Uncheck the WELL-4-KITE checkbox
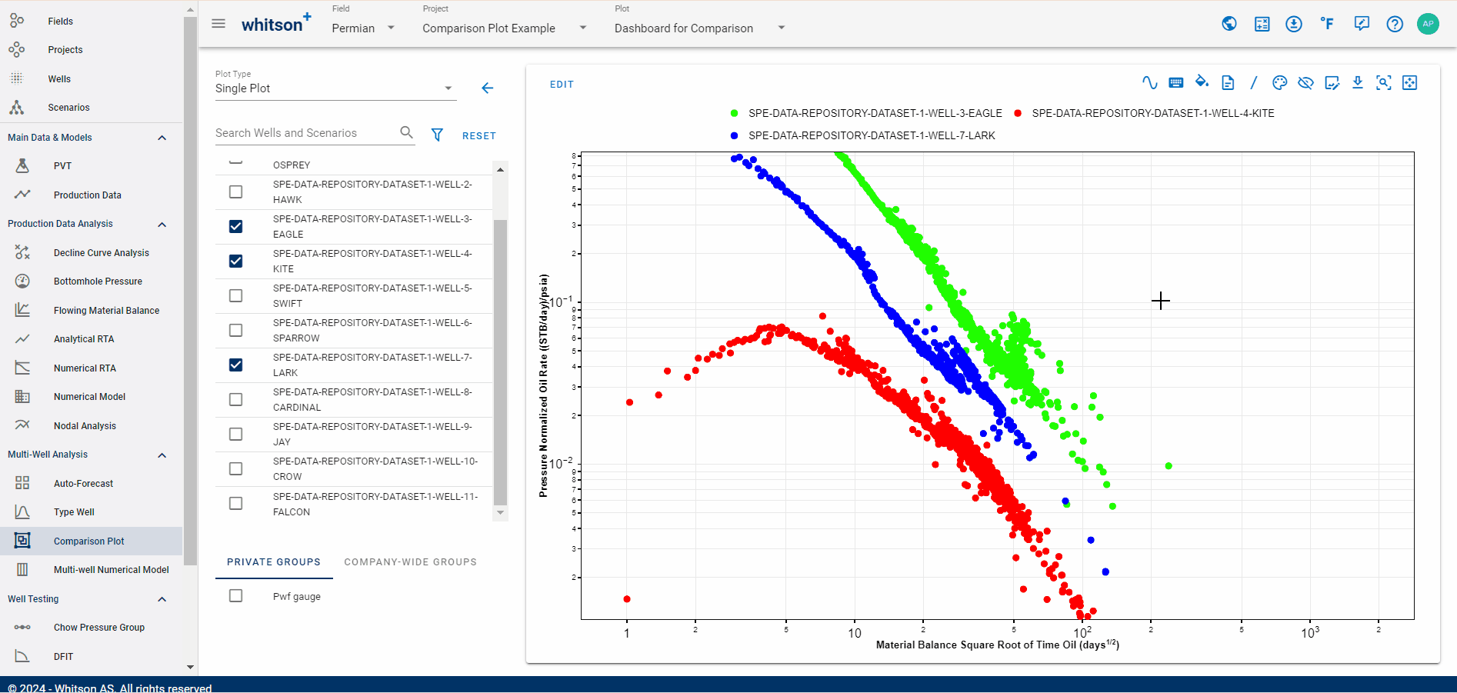Image resolution: width=1457 pixels, height=693 pixels. pos(236,262)
